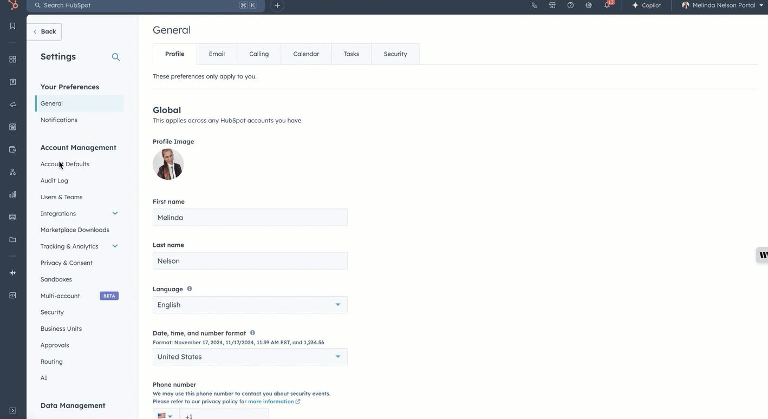Click the settings search magnifier icon
This screenshot has width=768, height=419.
tap(115, 57)
